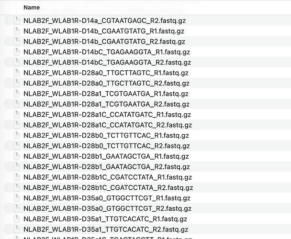Select file D28b1_GAATAGCTGA_R1.fastq.gz
The height and width of the screenshot is (239, 291).
coord(106,156)
